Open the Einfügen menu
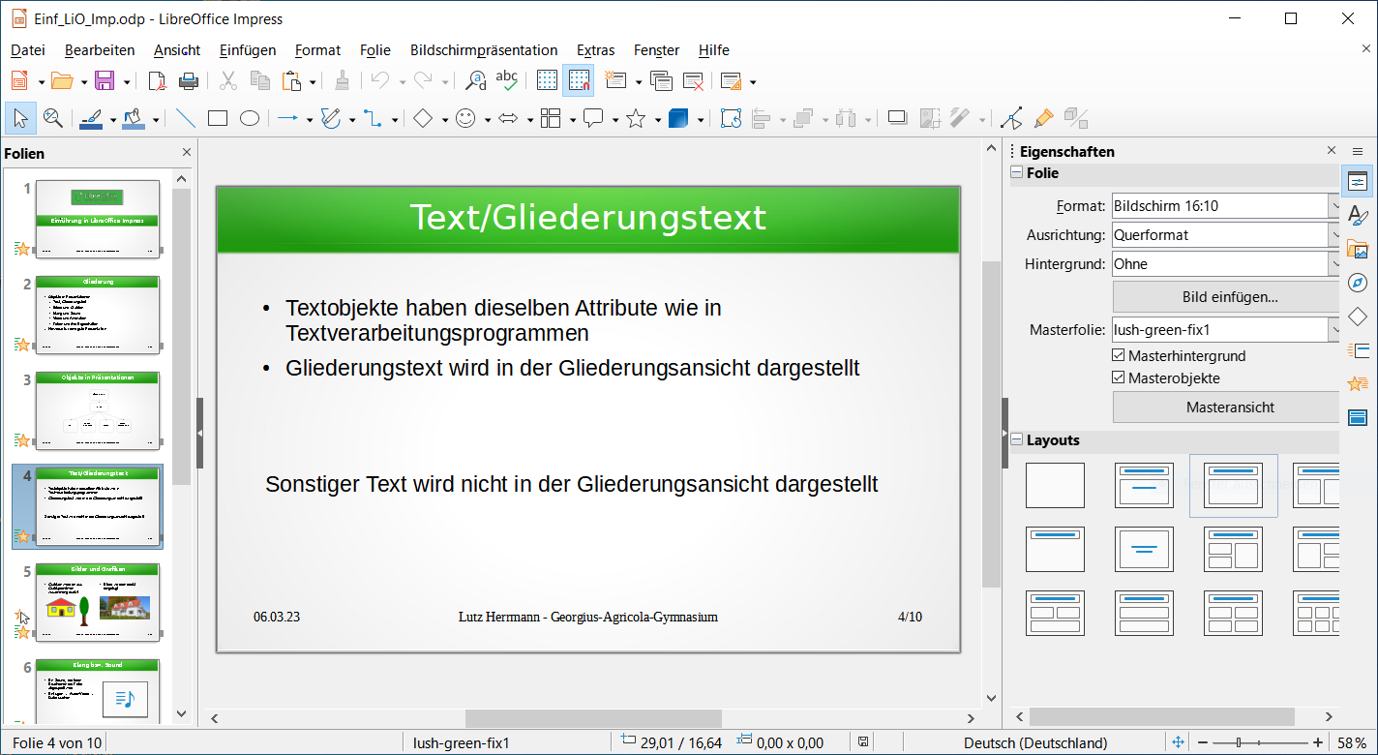 pos(248,50)
